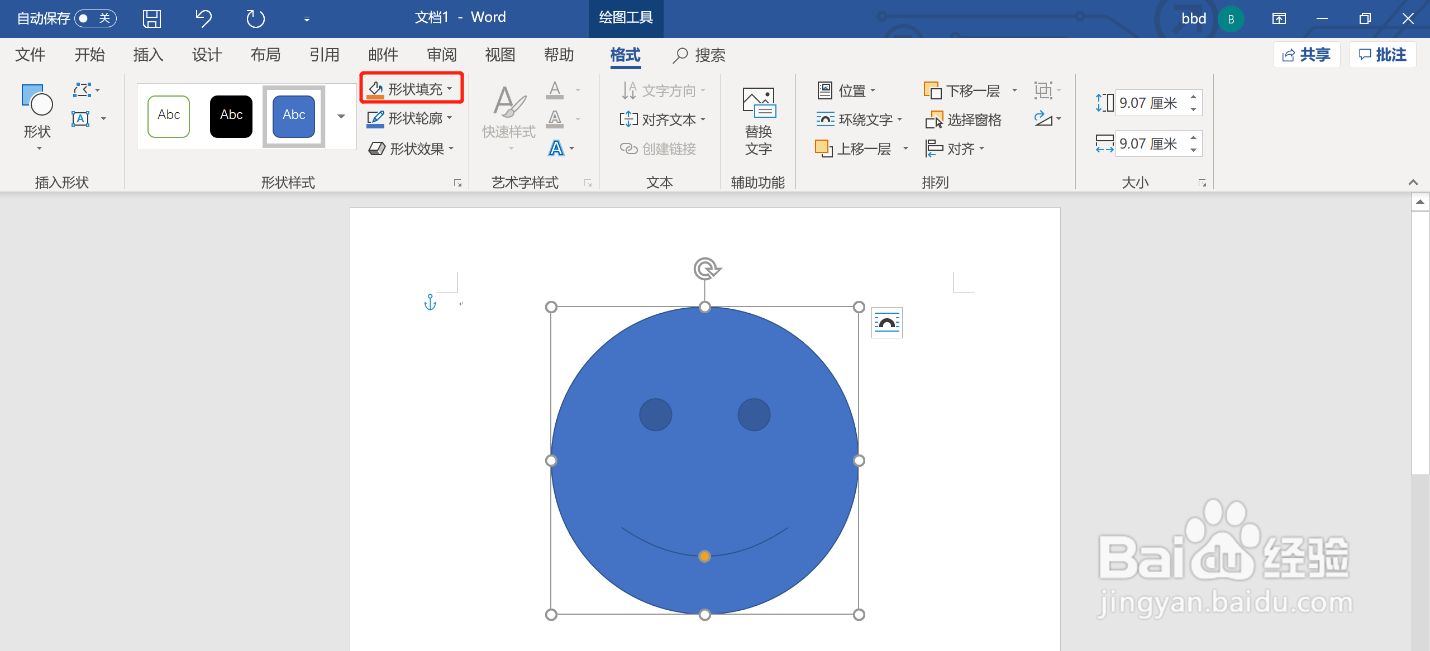This screenshot has width=1430, height=651.
Task: Switch to the Insert tab
Action: coord(148,55)
